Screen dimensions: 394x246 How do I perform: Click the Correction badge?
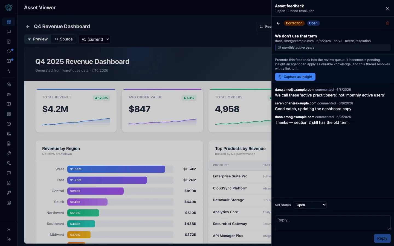coord(294,23)
